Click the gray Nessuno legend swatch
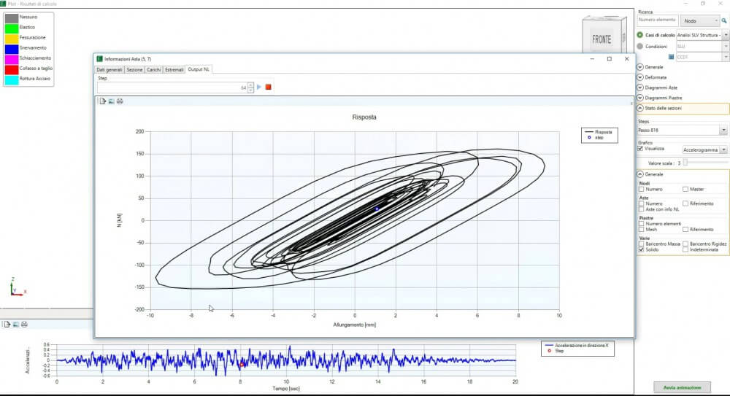Image resolution: width=730 pixels, height=396 pixels. pos(12,18)
